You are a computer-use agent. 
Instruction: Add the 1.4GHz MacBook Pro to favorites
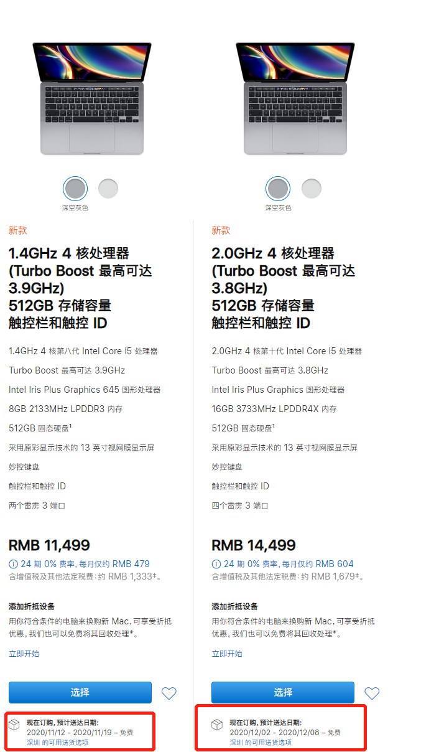pos(169,693)
